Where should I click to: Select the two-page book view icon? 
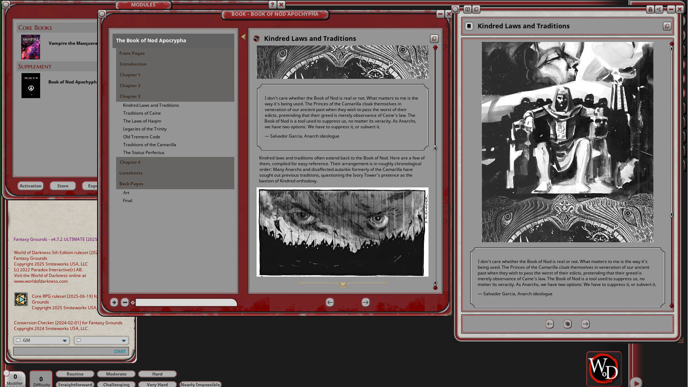click(x=467, y=10)
